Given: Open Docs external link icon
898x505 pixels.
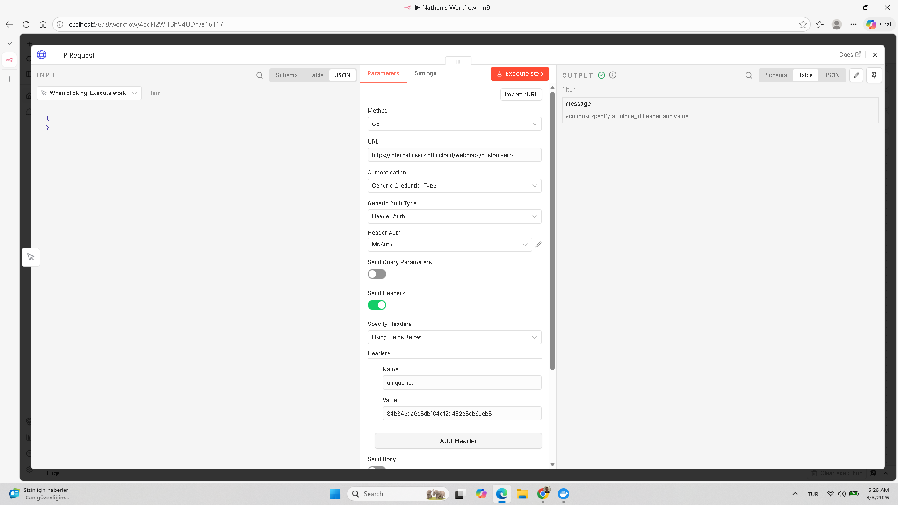Looking at the screenshot, I should click(x=858, y=55).
